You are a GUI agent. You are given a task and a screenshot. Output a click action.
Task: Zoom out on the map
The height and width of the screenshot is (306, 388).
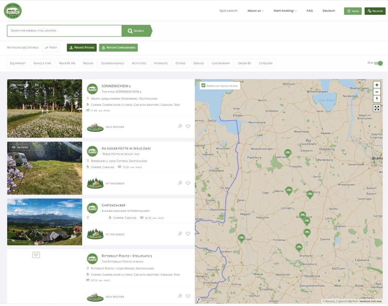[377, 92]
